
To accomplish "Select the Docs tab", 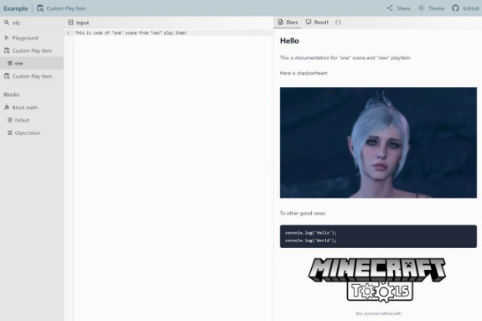I will point(288,22).
